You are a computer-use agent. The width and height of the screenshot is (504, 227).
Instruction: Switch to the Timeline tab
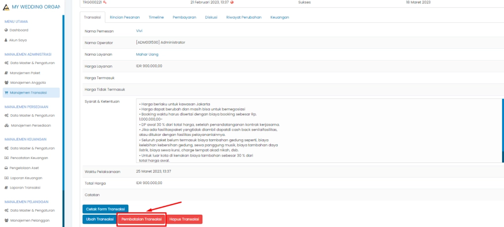(x=156, y=17)
